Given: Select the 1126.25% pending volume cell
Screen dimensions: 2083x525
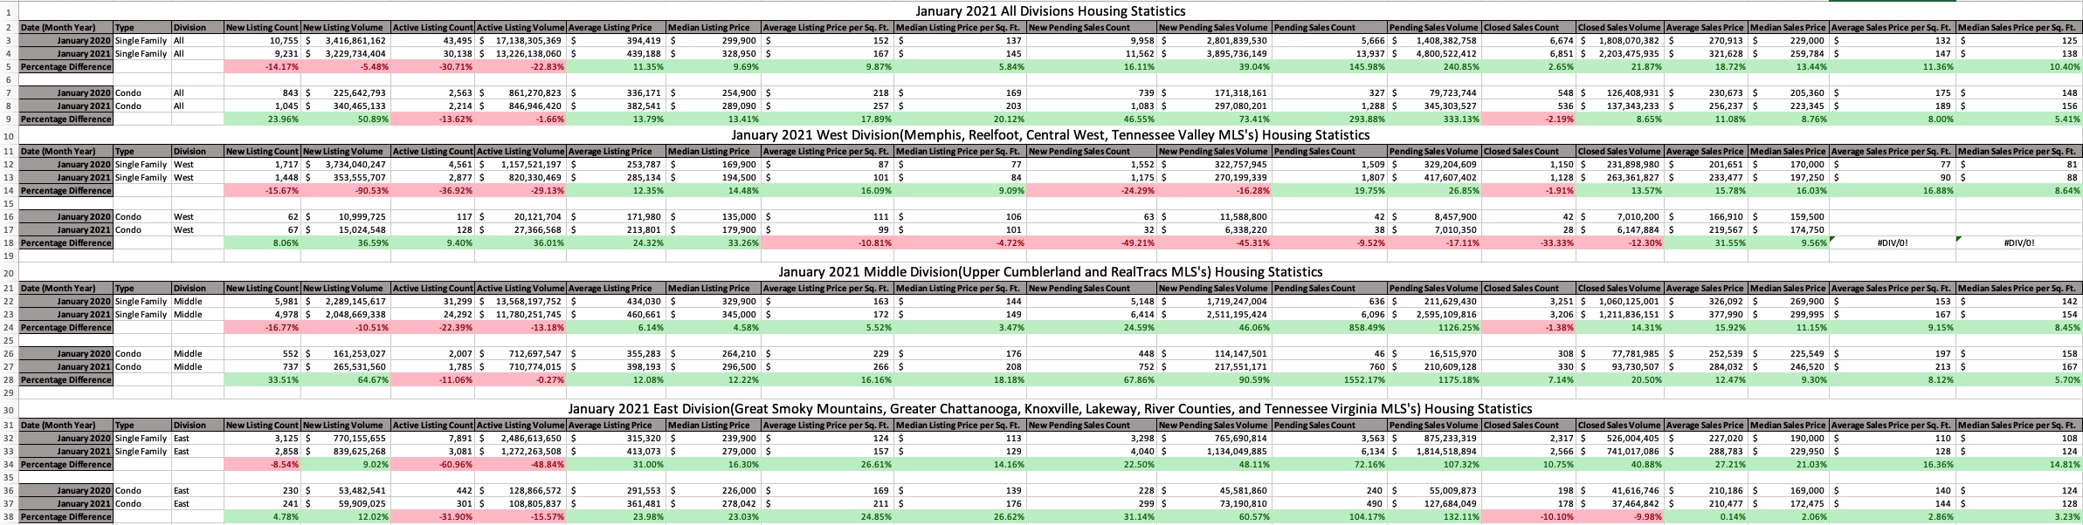Looking at the screenshot, I should tap(1435, 328).
